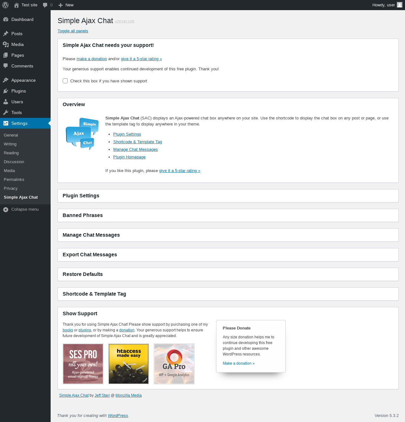
Task: Click the Pages icon in the sidebar
Action: pyautogui.click(x=6, y=55)
